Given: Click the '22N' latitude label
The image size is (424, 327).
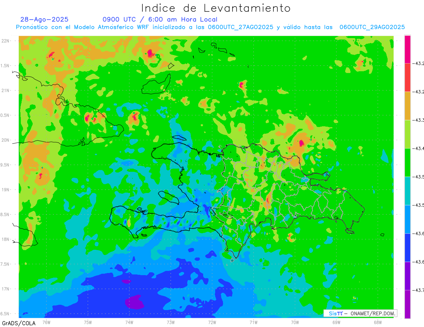Looking at the screenshot, I should (5, 41).
